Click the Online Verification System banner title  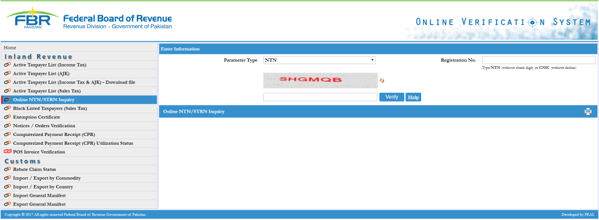[x=503, y=22]
